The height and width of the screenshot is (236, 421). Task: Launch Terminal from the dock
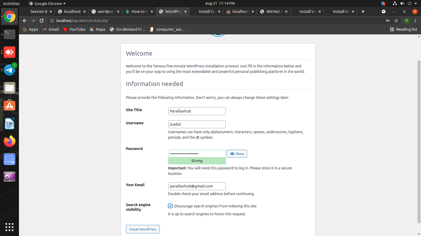(x=9, y=34)
